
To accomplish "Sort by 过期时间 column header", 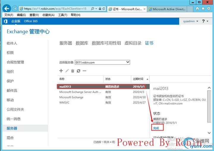I will [x=140, y=79].
